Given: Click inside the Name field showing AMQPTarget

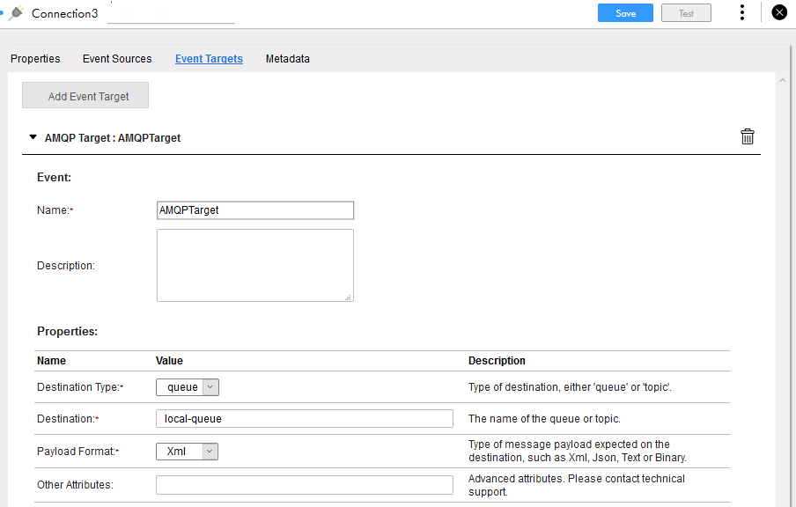Looking at the screenshot, I should pyautogui.click(x=254, y=209).
